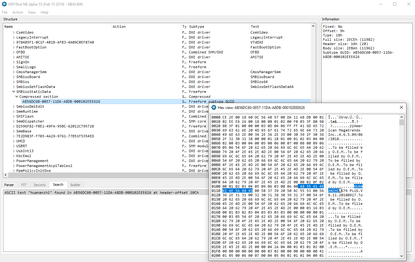
Task: Click "Offset: 9h" in Information panel
Action: [334, 31]
